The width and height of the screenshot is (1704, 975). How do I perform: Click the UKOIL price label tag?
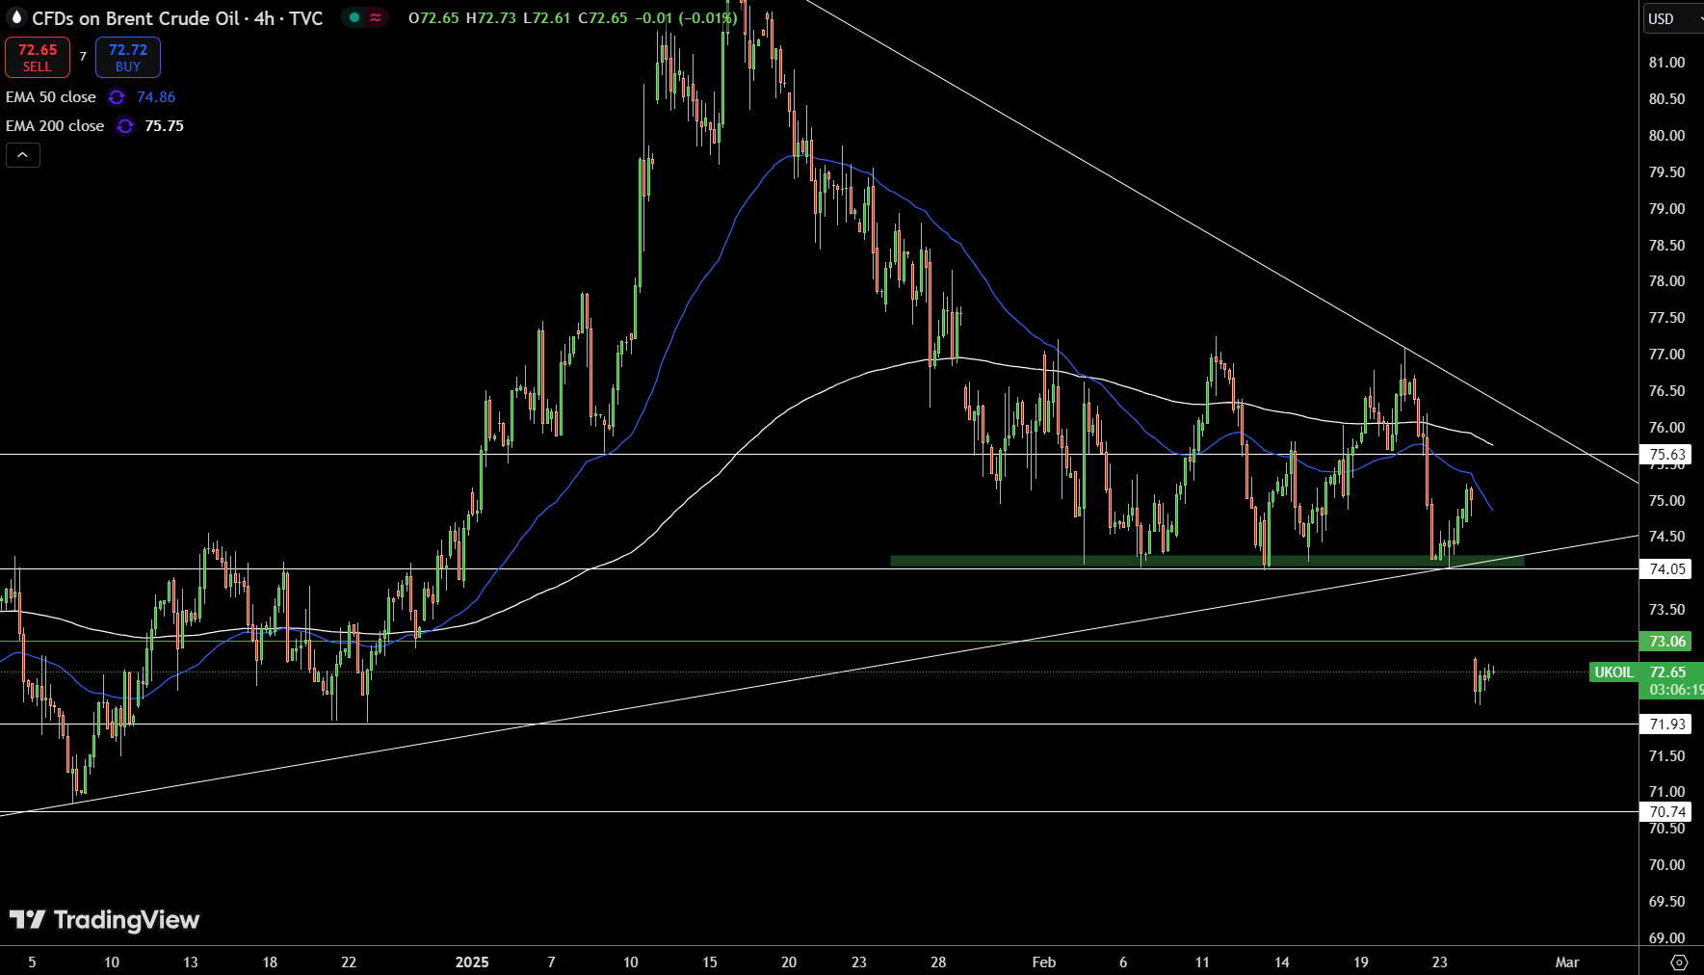click(x=1613, y=672)
